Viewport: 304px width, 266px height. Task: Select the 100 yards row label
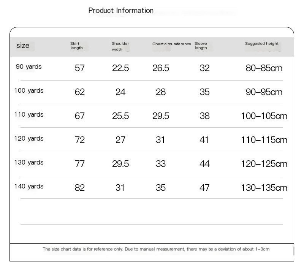point(29,90)
